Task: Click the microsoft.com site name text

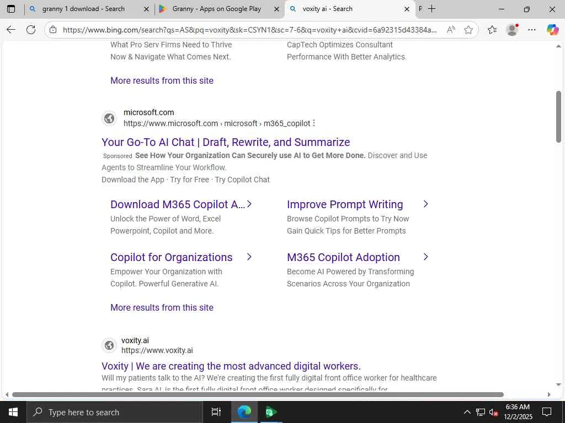Action: (148, 112)
